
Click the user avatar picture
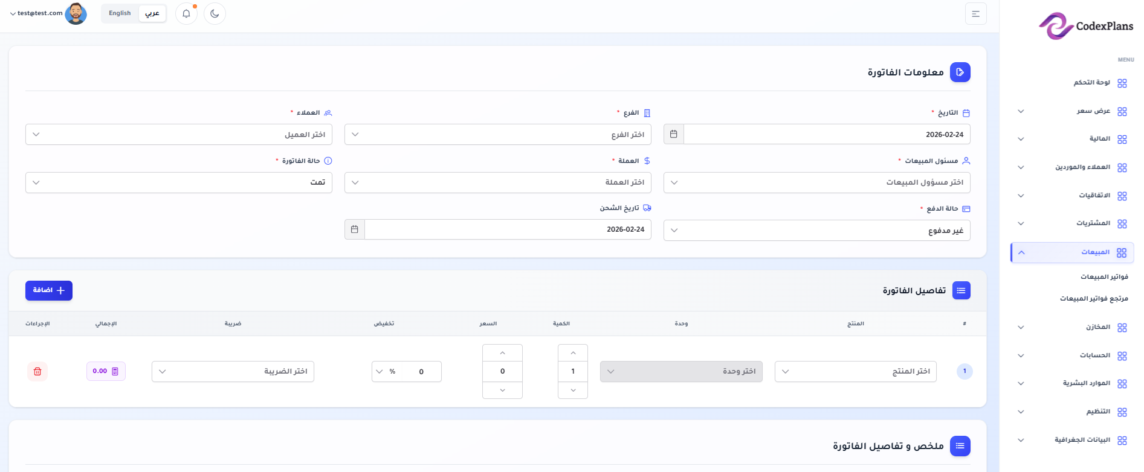pos(76,13)
